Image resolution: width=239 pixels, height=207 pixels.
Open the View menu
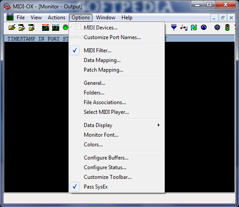click(x=36, y=18)
